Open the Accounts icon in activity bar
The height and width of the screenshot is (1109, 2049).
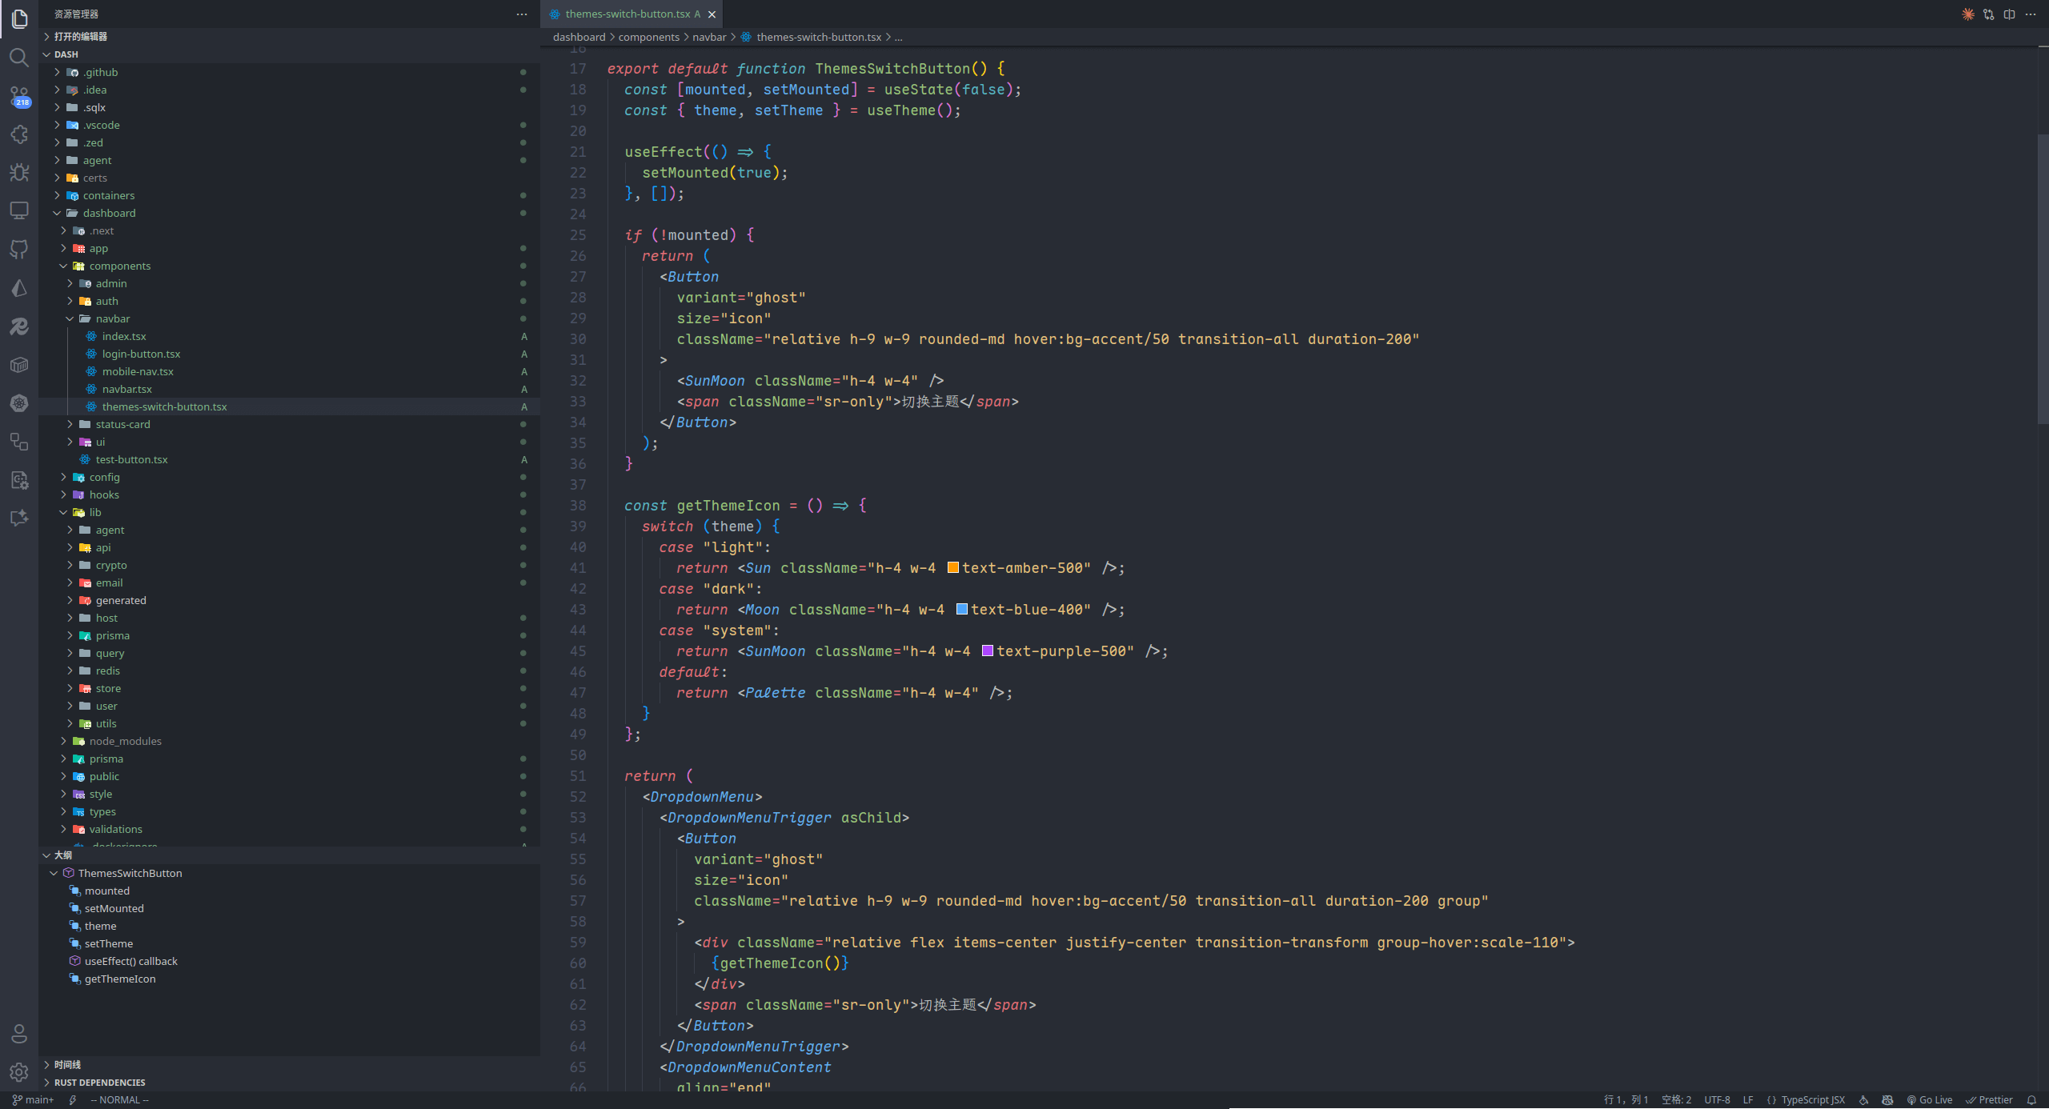point(19,1033)
